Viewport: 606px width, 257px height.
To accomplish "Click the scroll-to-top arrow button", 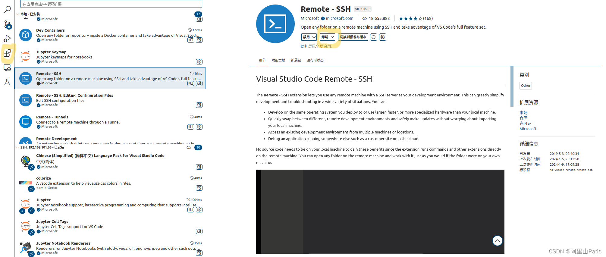I will (x=498, y=241).
